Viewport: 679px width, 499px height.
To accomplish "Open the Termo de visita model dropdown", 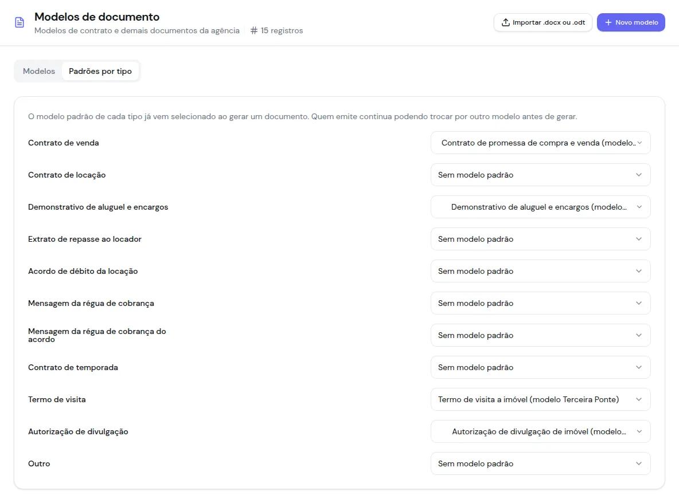I will (x=540, y=399).
